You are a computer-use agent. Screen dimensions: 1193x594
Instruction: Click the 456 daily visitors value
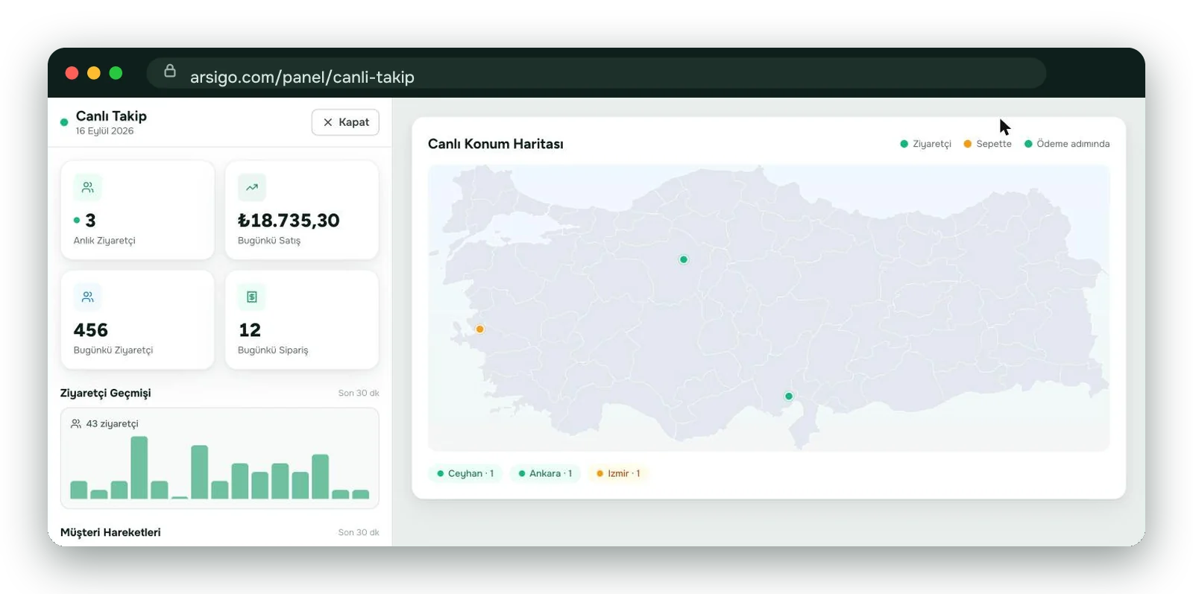91,330
